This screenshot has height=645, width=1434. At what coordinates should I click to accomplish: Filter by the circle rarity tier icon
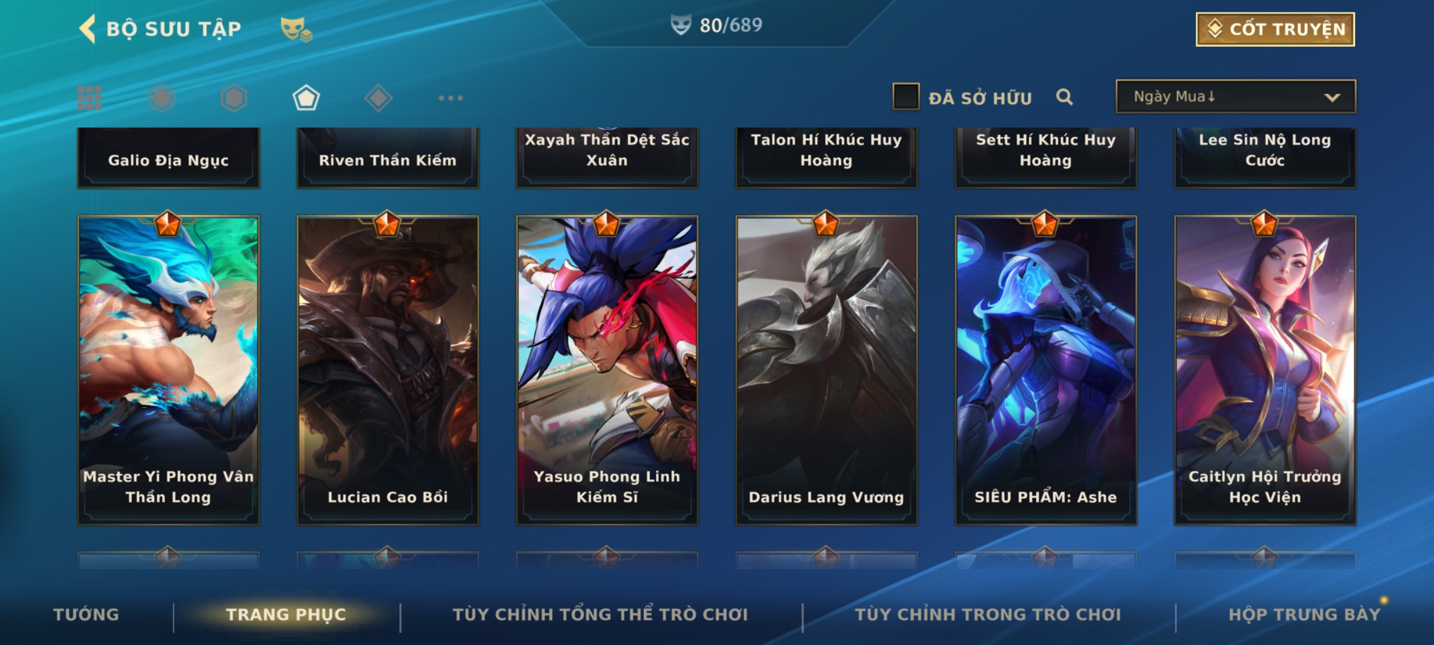coord(162,98)
